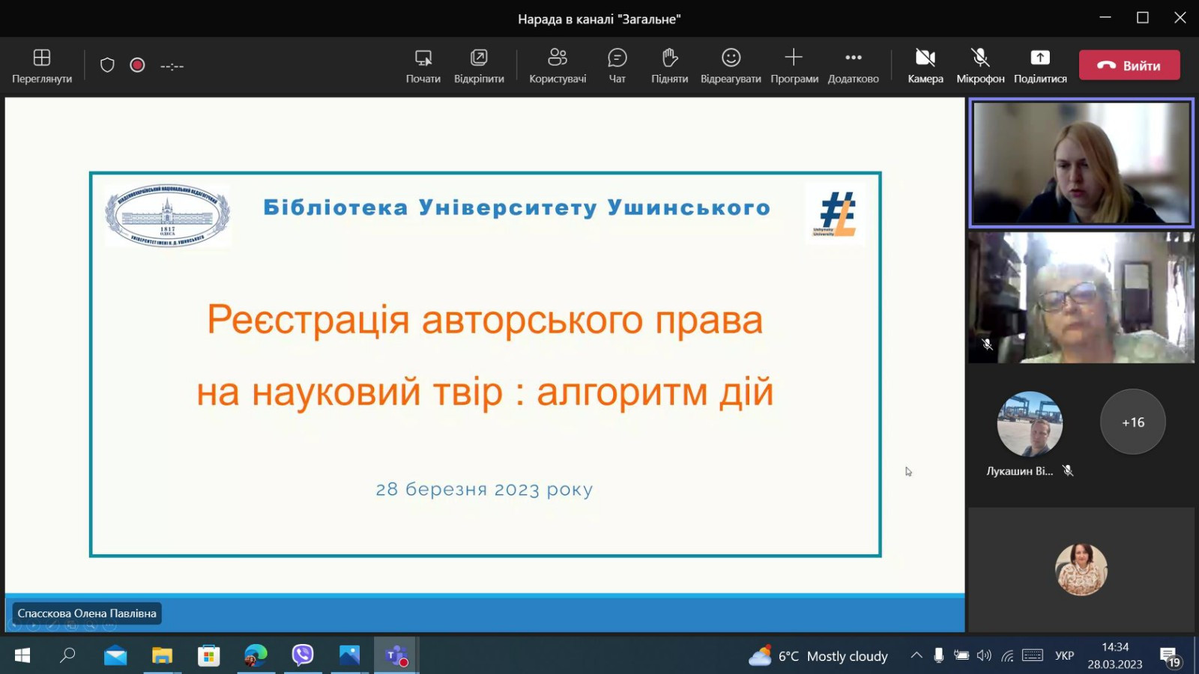Click the Спасскова Олена Павлівна name label
The image size is (1199, 674).
(87, 613)
